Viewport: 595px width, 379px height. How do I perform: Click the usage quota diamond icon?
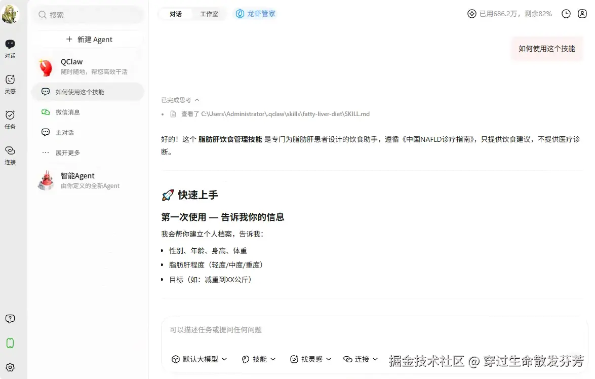coord(471,14)
